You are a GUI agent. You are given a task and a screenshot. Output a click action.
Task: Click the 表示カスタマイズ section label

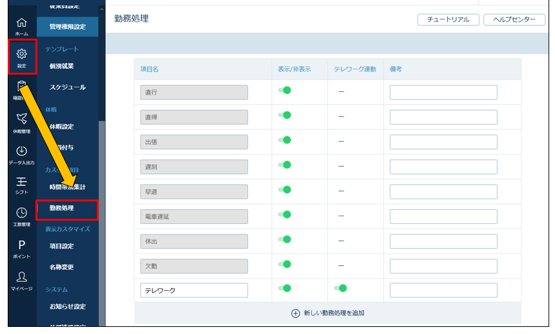pyautogui.click(x=67, y=229)
